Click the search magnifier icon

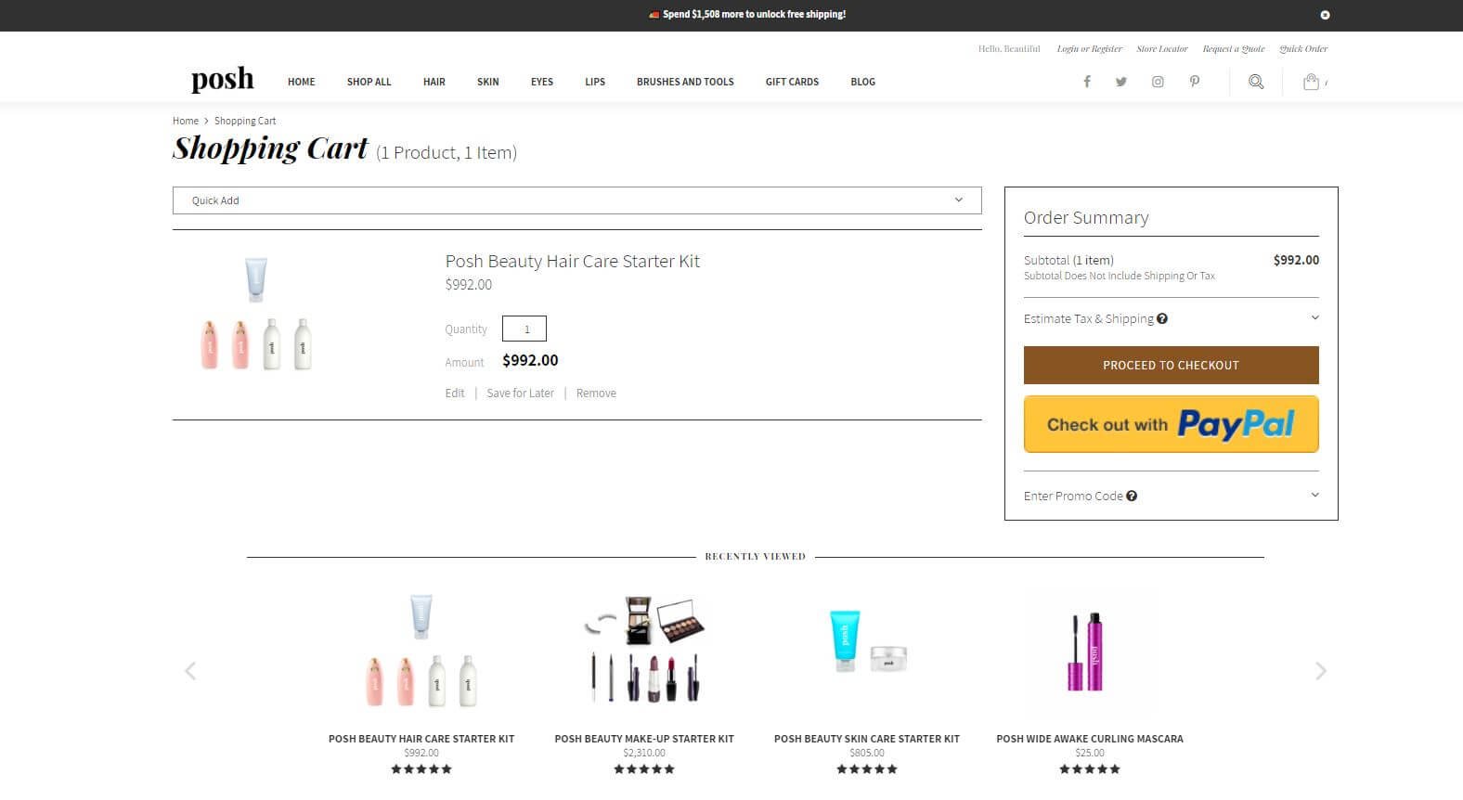(x=1256, y=82)
